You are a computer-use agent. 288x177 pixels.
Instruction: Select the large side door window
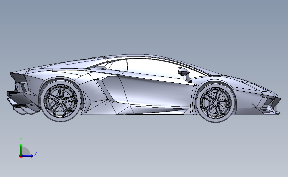(156, 68)
